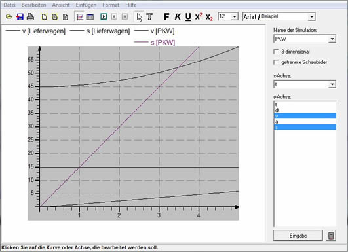Enable the getrennte Schaubilder checkbox

pyautogui.click(x=276, y=62)
